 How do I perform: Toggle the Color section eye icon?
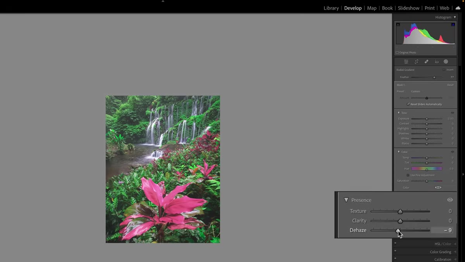[x=452, y=152]
